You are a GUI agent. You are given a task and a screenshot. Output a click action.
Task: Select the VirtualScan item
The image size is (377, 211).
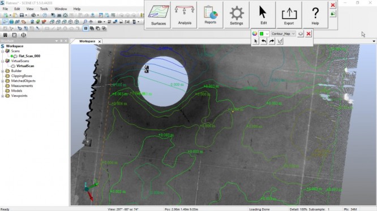click(x=25, y=66)
